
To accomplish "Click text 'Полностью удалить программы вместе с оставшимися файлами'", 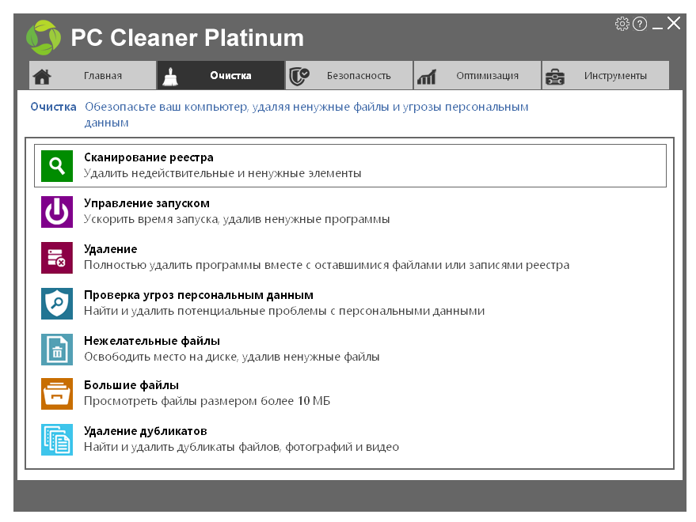I will [263, 265].
